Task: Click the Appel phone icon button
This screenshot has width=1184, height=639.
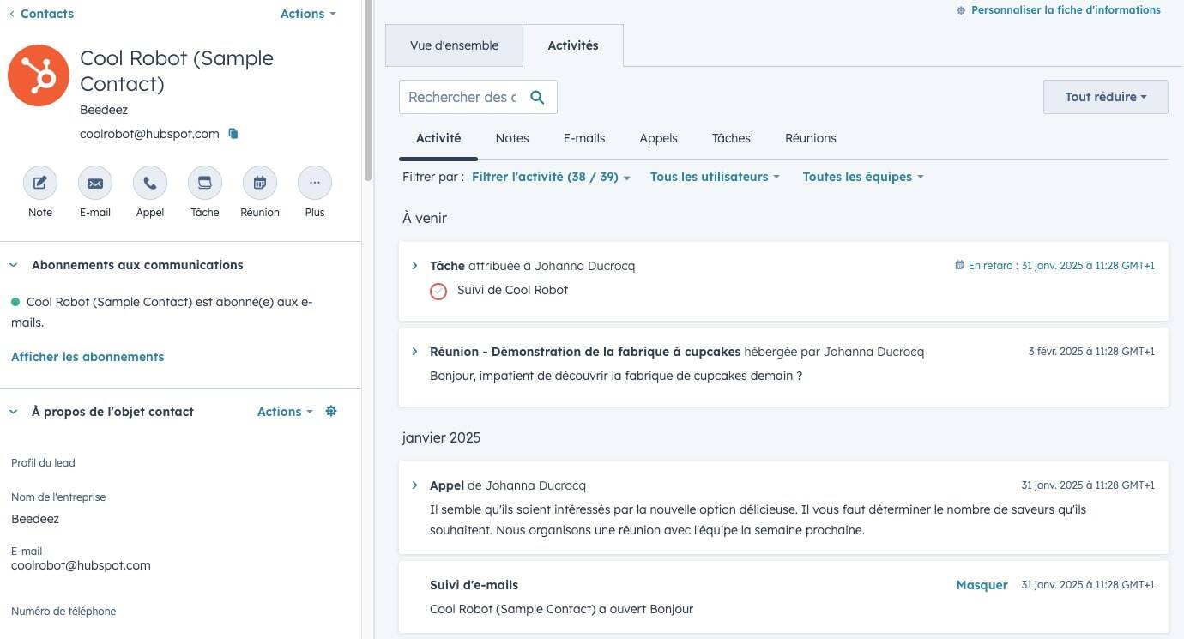Action: click(x=150, y=183)
